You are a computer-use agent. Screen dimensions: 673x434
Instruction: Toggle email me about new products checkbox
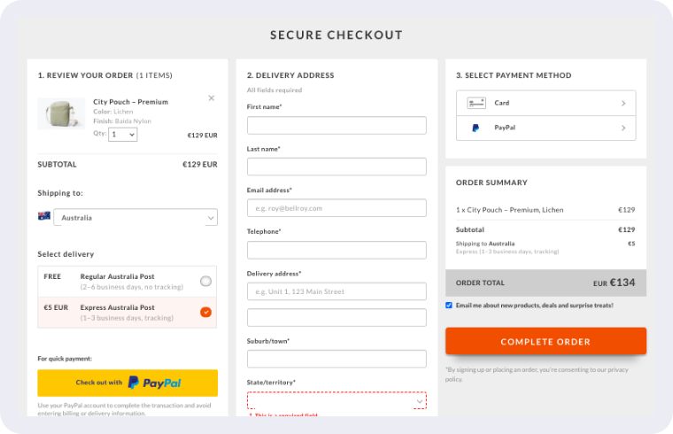pyautogui.click(x=449, y=306)
